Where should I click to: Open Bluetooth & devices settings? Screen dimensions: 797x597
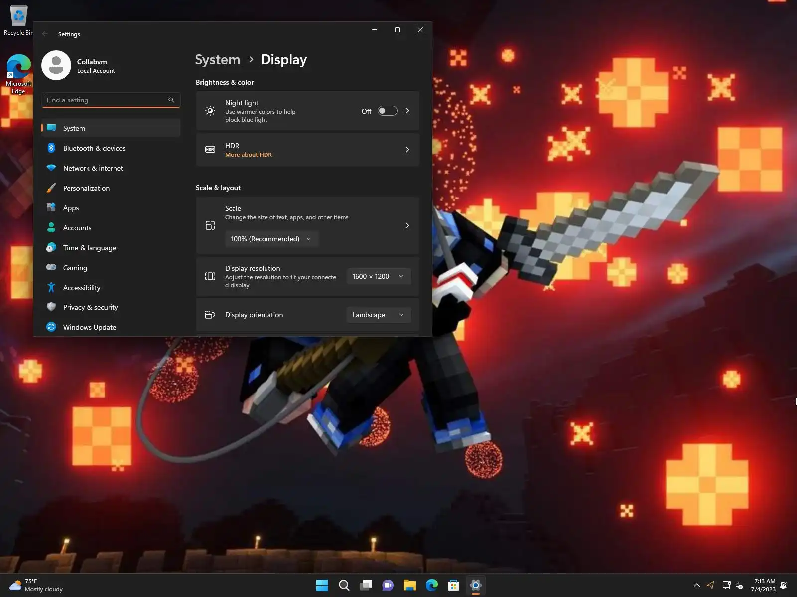coord(111,148)
